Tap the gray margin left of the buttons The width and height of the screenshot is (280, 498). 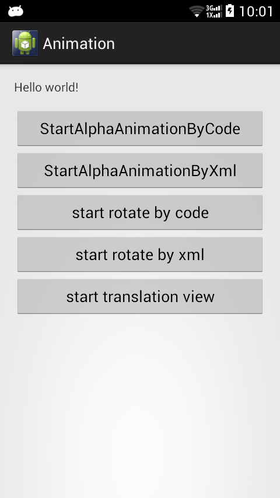pos(8,213)
